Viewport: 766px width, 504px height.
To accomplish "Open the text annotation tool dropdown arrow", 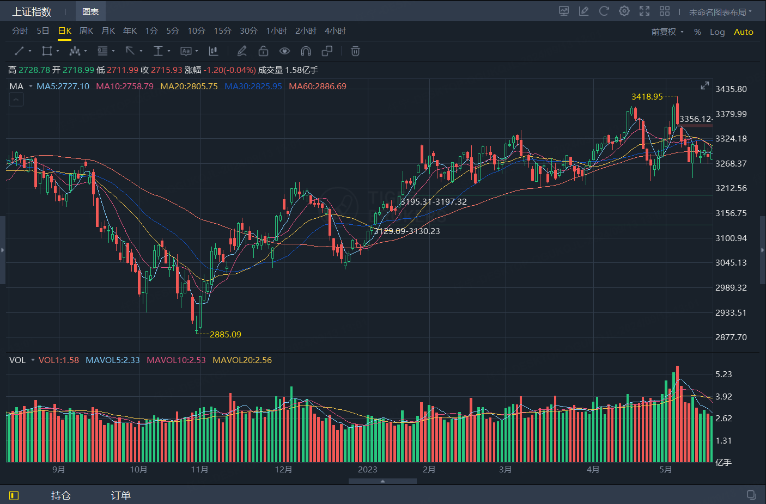I will pos(197,51).
